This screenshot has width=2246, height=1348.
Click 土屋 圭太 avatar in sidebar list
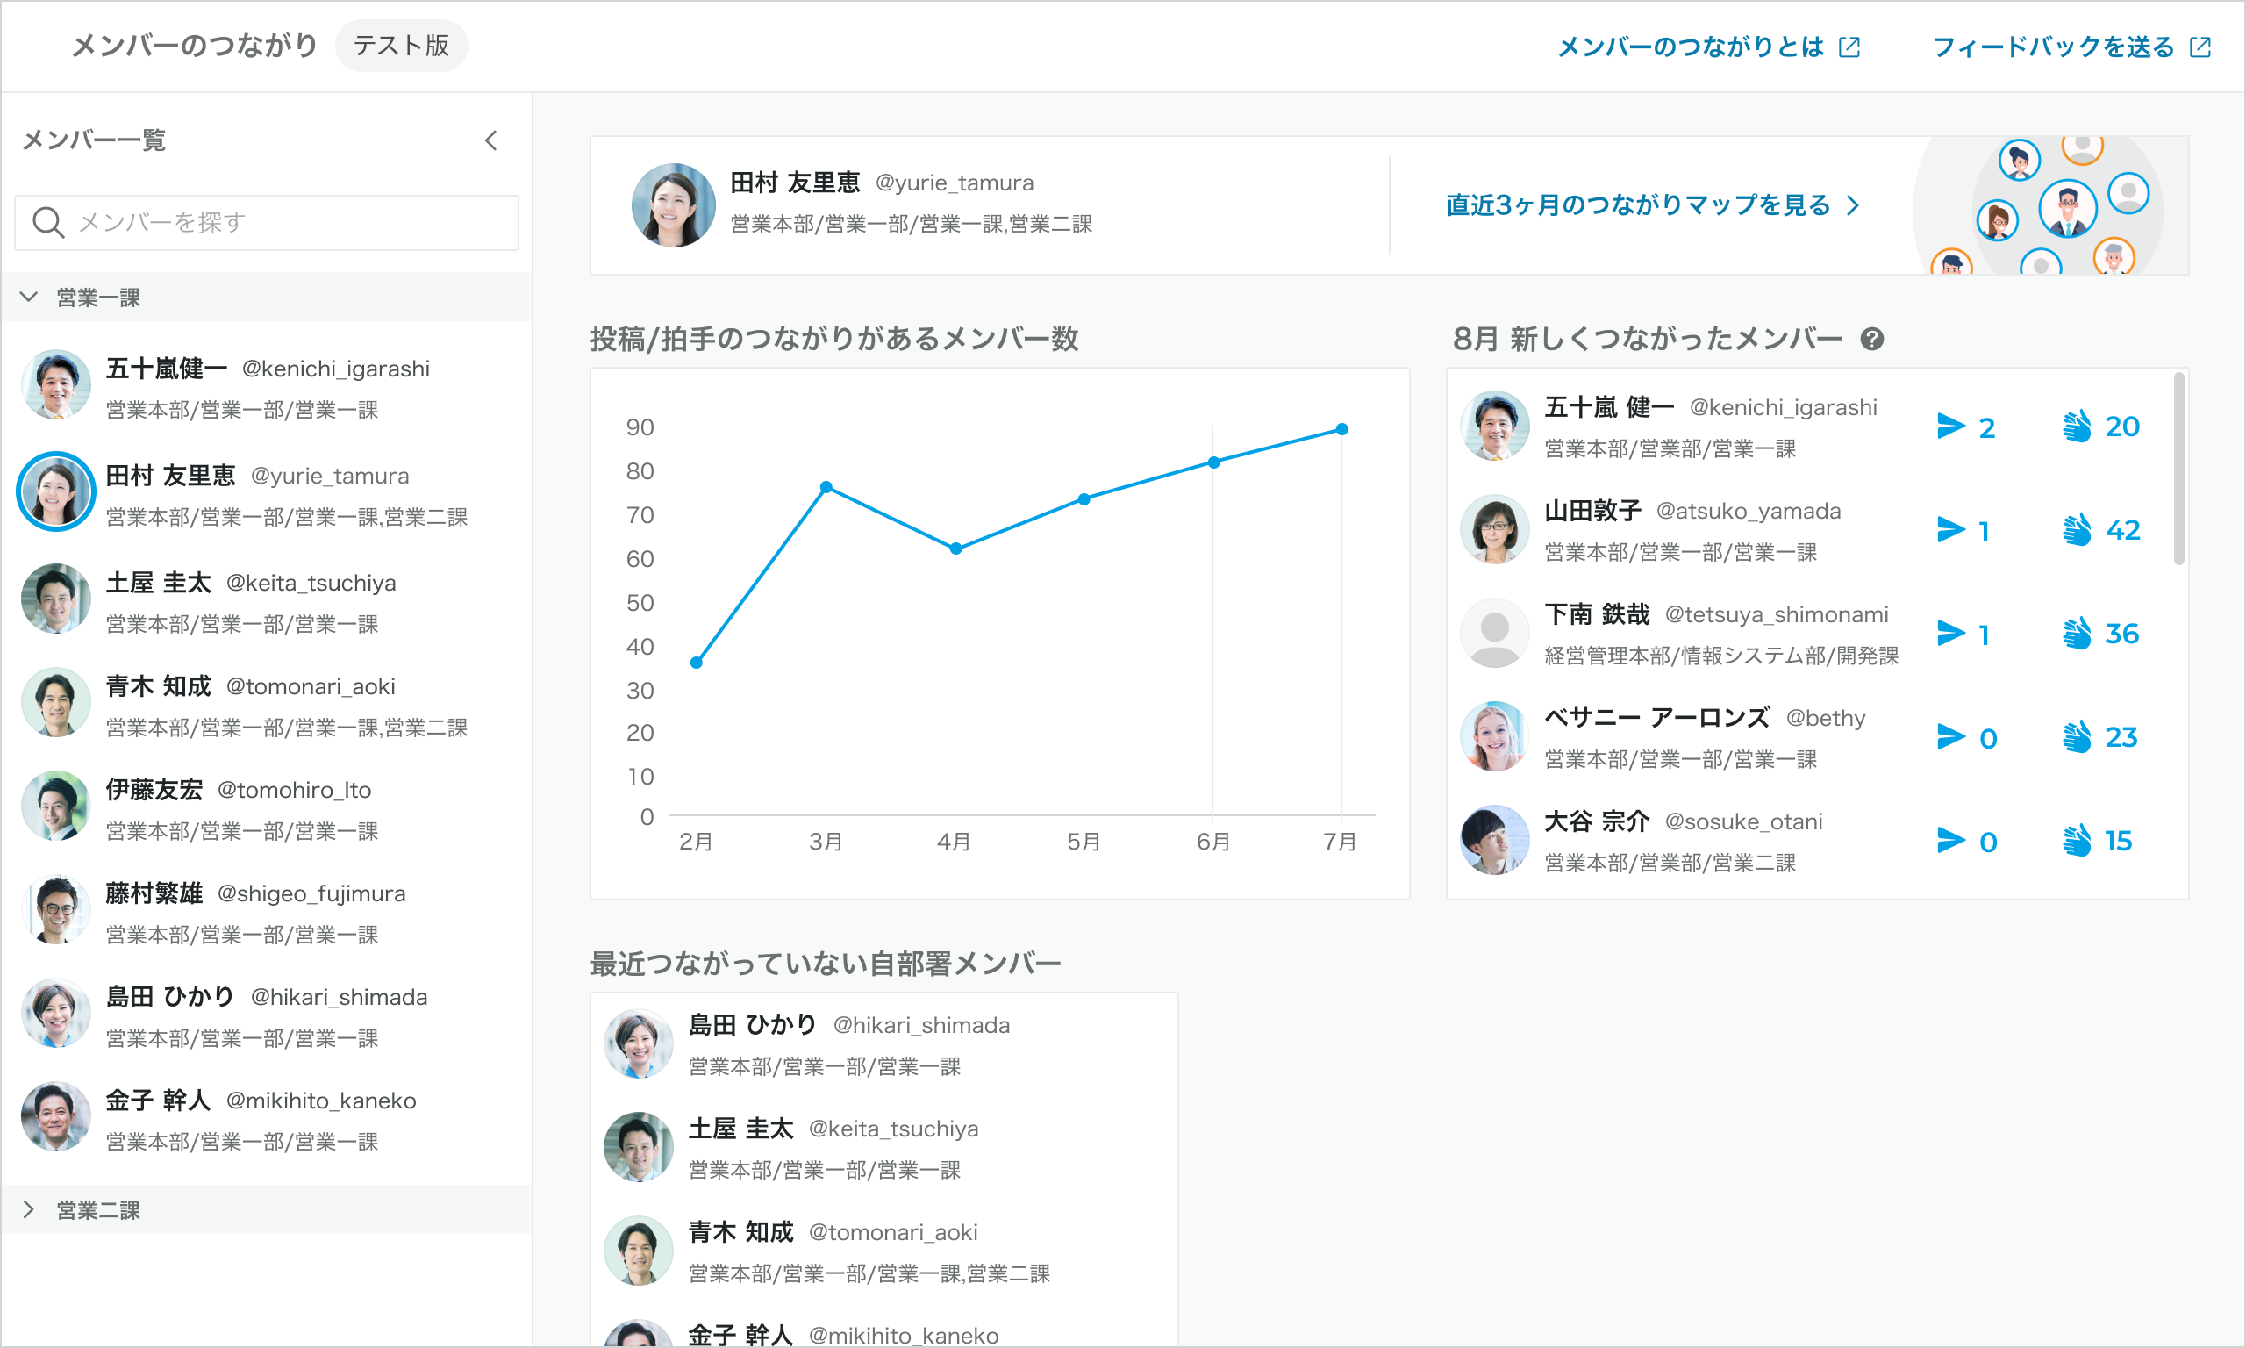click(56, 599)
